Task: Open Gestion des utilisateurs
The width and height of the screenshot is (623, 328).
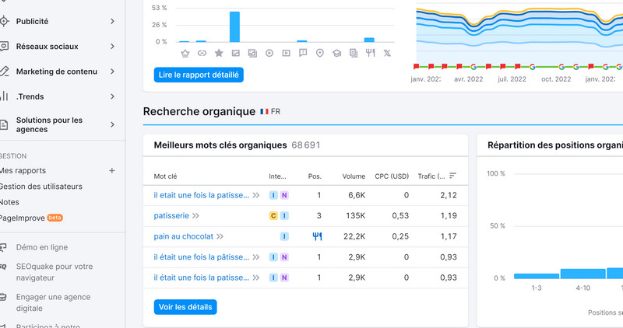Action: tap(40, 187)
